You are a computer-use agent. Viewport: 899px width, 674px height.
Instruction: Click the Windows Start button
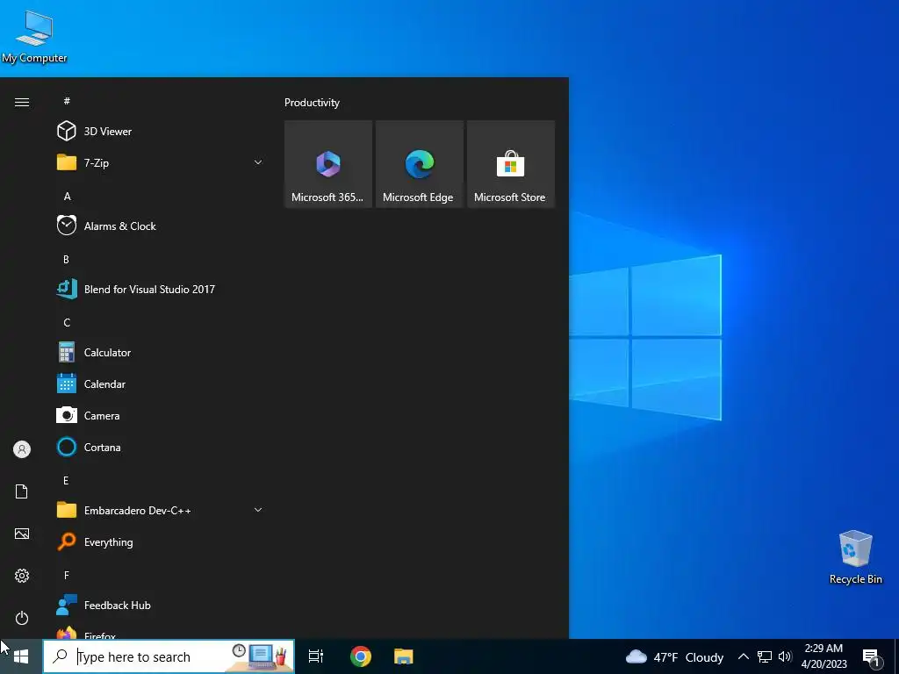(x=21, y=656)
